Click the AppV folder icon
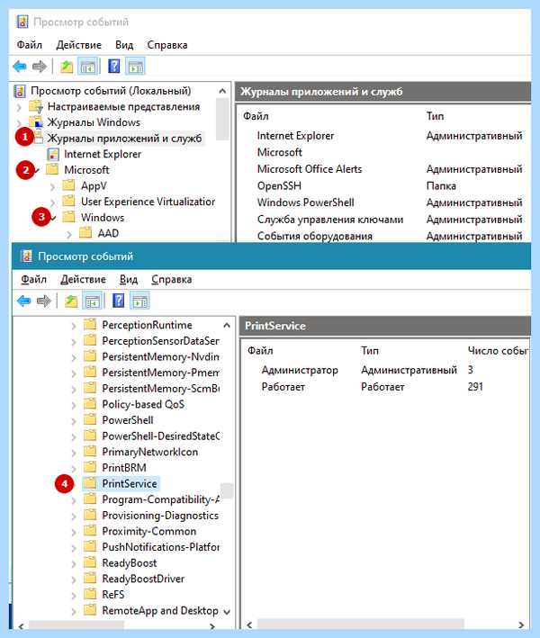 [x=68, y=185]
